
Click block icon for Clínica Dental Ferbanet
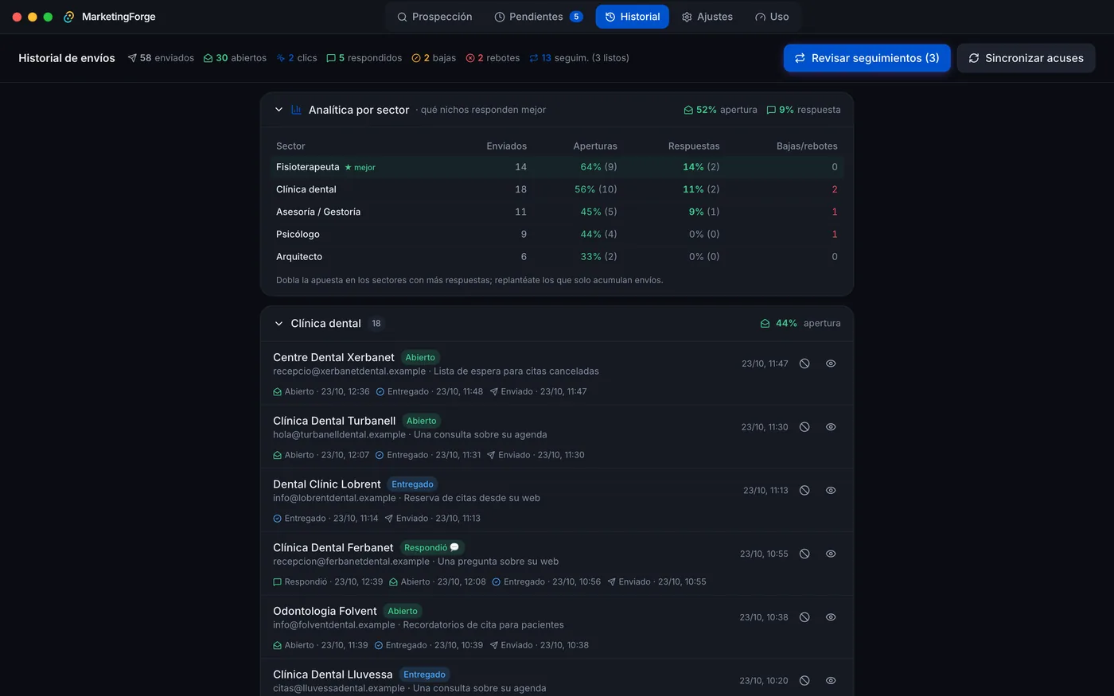tap(804, 554)
